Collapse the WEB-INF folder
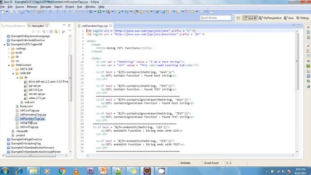311x175 pixels. [13, 73]
